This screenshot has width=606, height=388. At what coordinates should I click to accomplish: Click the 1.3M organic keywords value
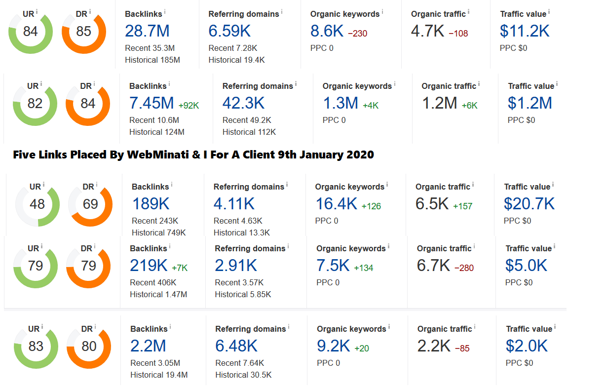click(341, 103)
